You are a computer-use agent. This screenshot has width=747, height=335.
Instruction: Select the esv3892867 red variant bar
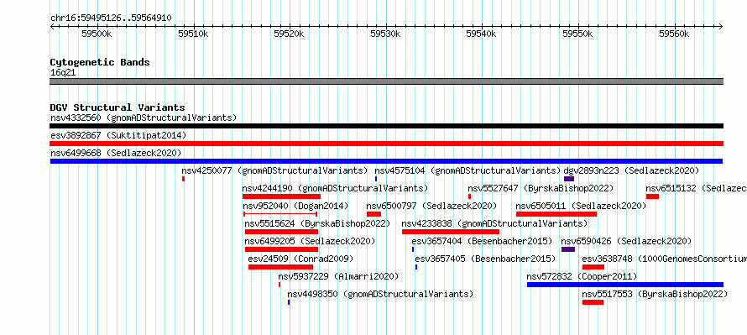(x=386, y=144)
